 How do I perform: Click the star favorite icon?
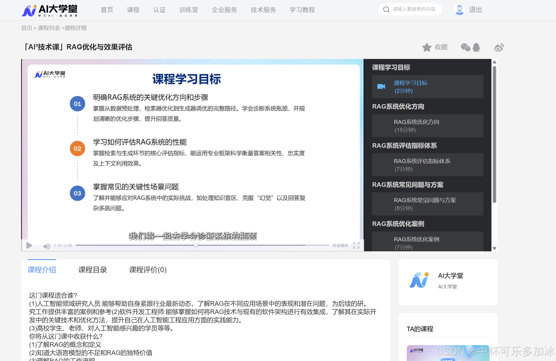point(427,48)
